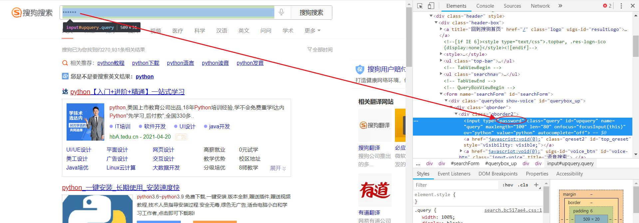Open the 更多 dropdown in nav
Viewport: 639px width, 223px height.
point(312,31)
